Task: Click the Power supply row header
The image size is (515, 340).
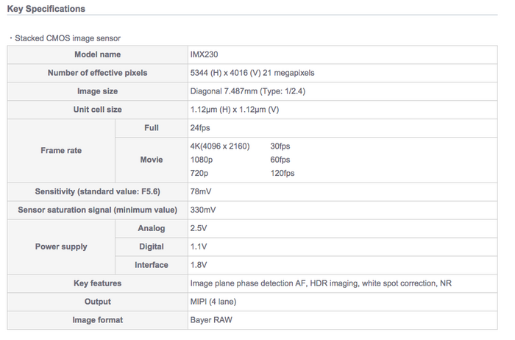Action: pyautogui.click(x=61, y=247)
